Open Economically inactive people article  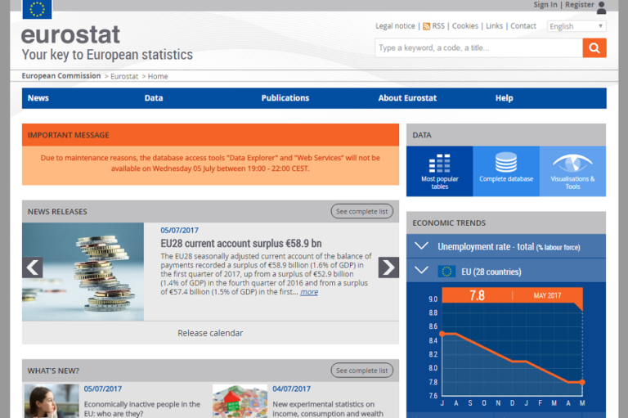[141, 409]
